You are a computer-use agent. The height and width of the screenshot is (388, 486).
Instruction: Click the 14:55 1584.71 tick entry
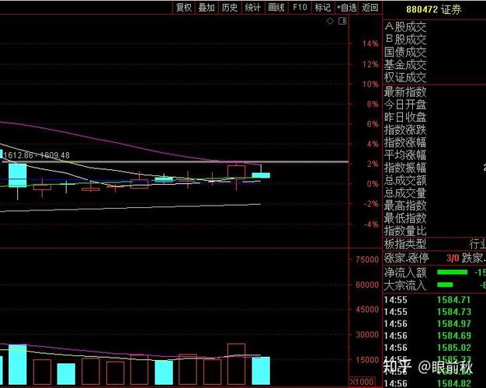coord(433,299)
